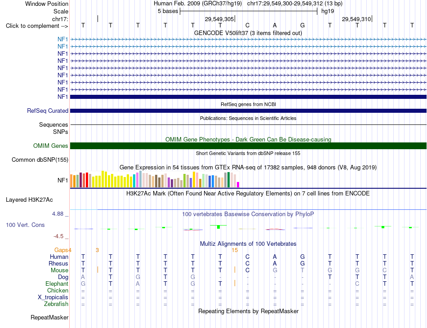This screenshot has height=328, width=427.
Task: Select the 'RefSeq Curated' track label
Action: click(47, 111)
